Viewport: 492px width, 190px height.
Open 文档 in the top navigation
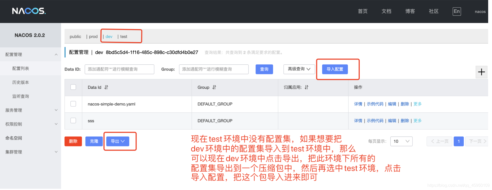tap(386, 11)
